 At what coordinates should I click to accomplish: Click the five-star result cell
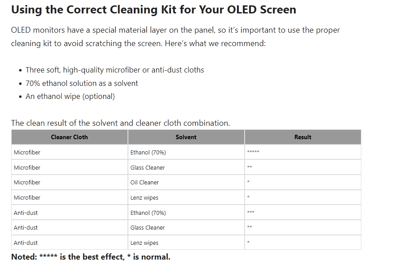[303, 152]
